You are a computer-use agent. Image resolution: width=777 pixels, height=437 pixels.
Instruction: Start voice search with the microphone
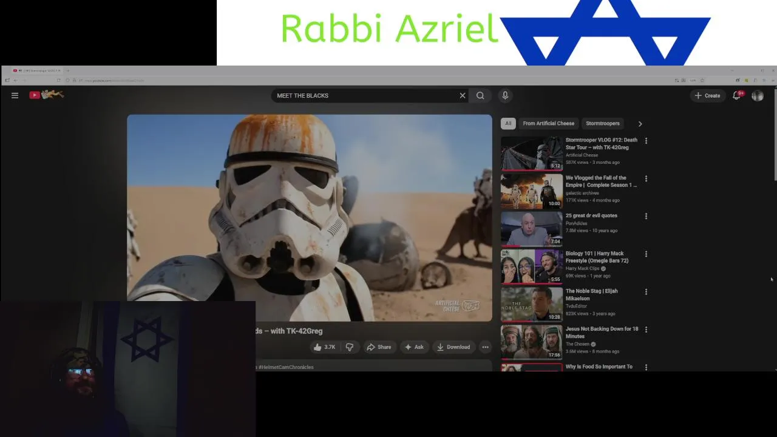click(x=505, y=95)
